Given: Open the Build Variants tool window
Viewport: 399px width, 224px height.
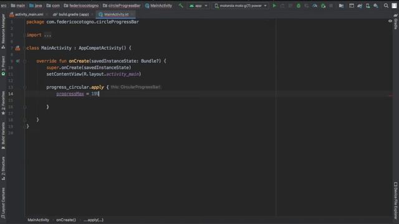Looking at the screenshot, I should point(3,136).
